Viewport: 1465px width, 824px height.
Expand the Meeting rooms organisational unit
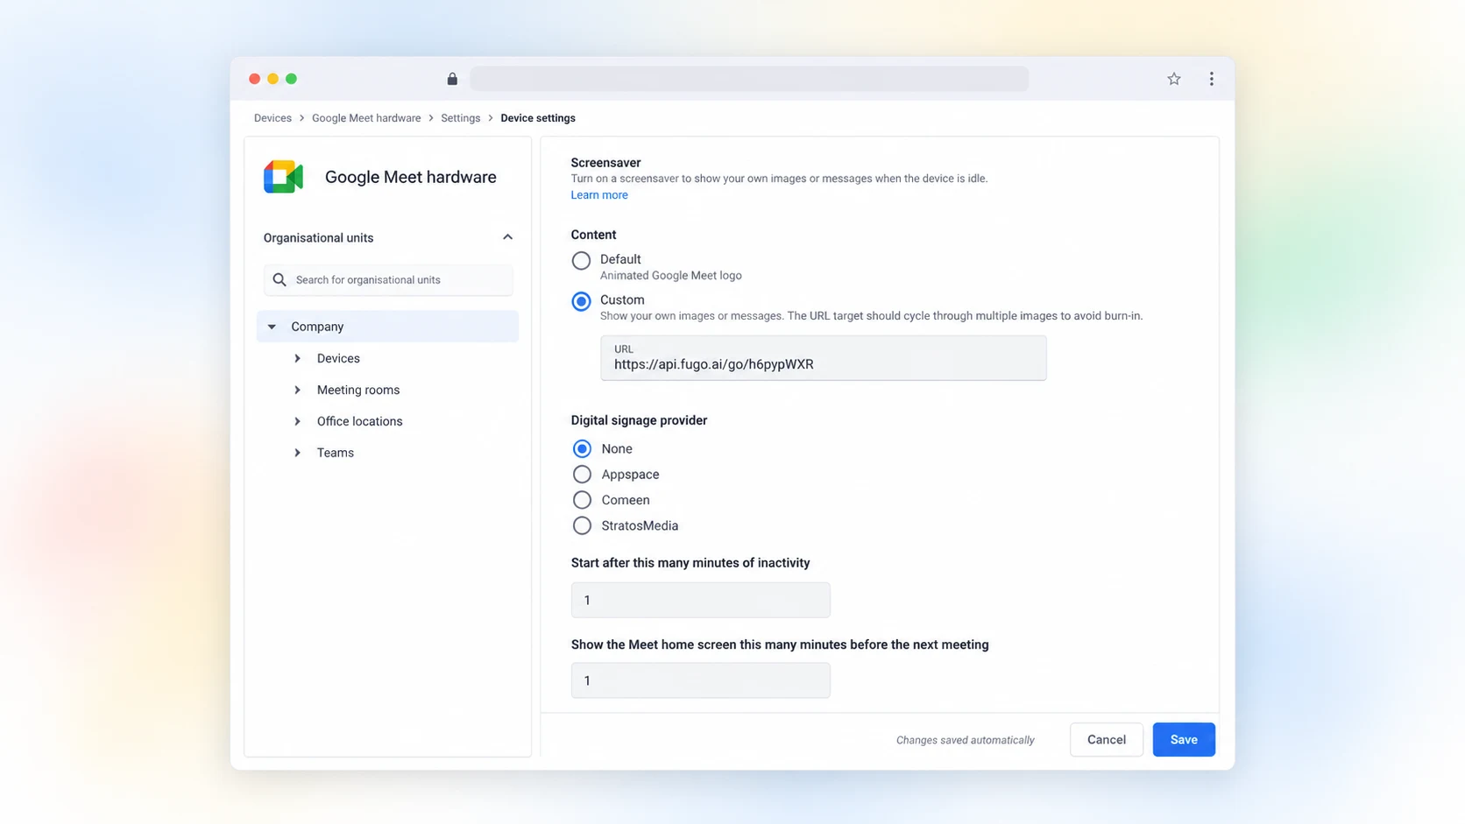click(x=298, y=390)
